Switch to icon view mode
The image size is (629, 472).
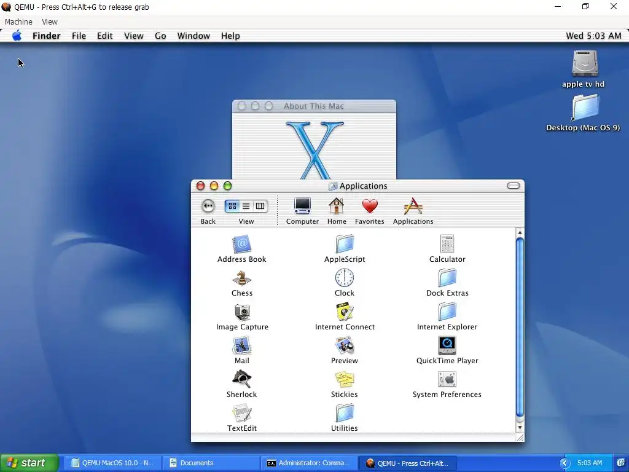tap(232, 206)
